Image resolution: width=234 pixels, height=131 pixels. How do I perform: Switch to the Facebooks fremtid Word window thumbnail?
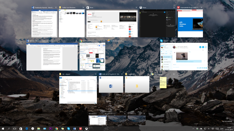tap(44, 23)
